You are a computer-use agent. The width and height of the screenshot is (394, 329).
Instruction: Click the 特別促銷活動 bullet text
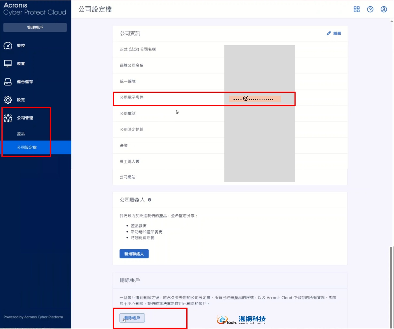pyautogui.click(x=143, y=238)
